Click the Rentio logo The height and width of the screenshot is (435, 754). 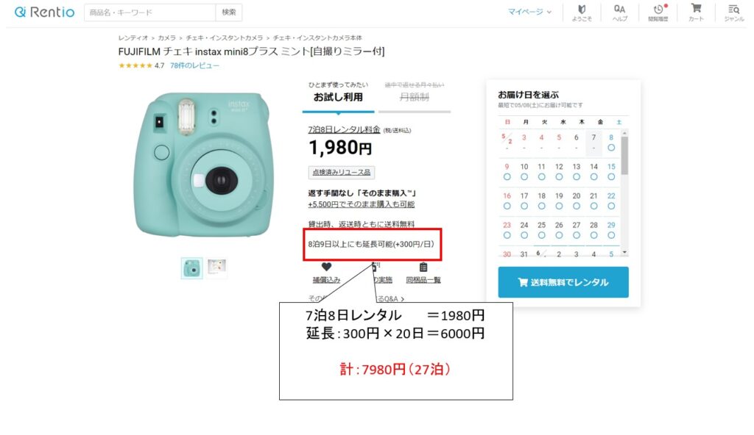pos(44,12)
